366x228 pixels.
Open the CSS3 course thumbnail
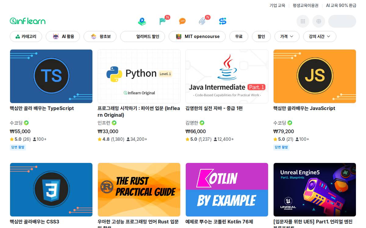tap(51, 190)
